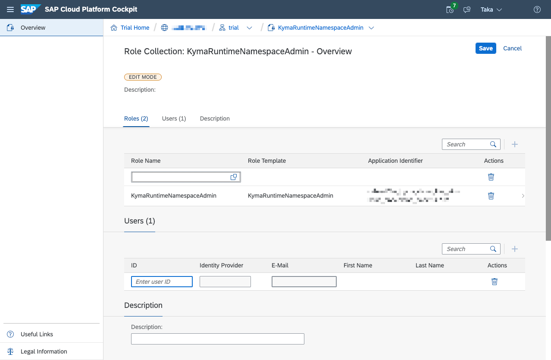Expand the Taka user menu
Viewport: 551px width, 360px height.
tap(492, 9)
